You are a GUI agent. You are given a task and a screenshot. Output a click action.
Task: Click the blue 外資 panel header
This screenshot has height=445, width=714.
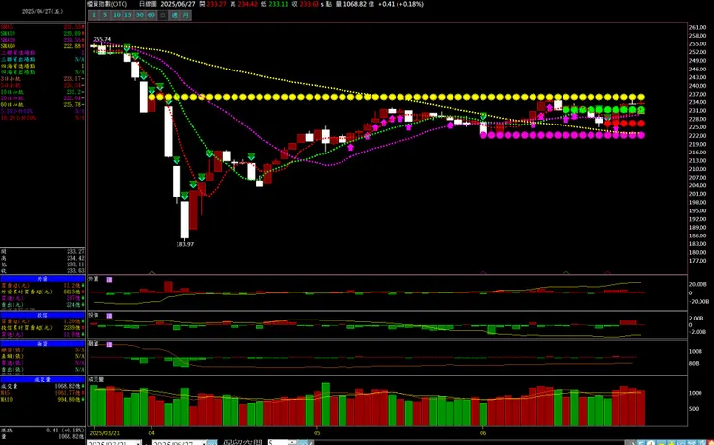click(42, 279)
